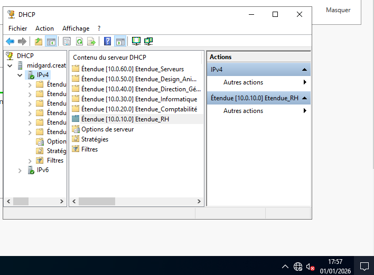374x275 pixels.
Task: Select Stratégies in content list
Action: point(95,139)
